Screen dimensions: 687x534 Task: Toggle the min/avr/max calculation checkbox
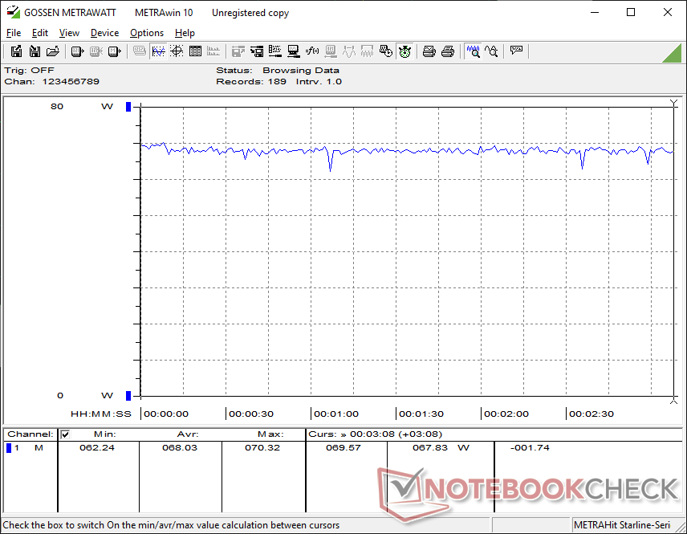(x=66, y=434)
